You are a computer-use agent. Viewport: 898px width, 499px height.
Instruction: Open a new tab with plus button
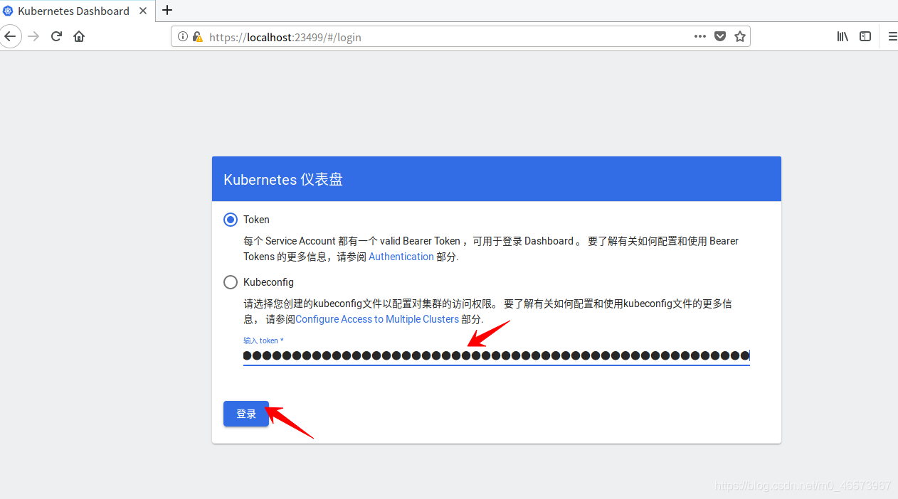click(x=167, y=10)
